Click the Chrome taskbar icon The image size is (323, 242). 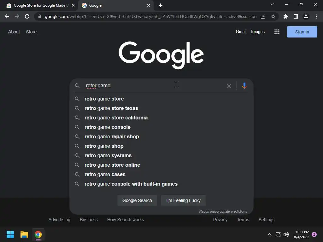[x=38, y=234]
